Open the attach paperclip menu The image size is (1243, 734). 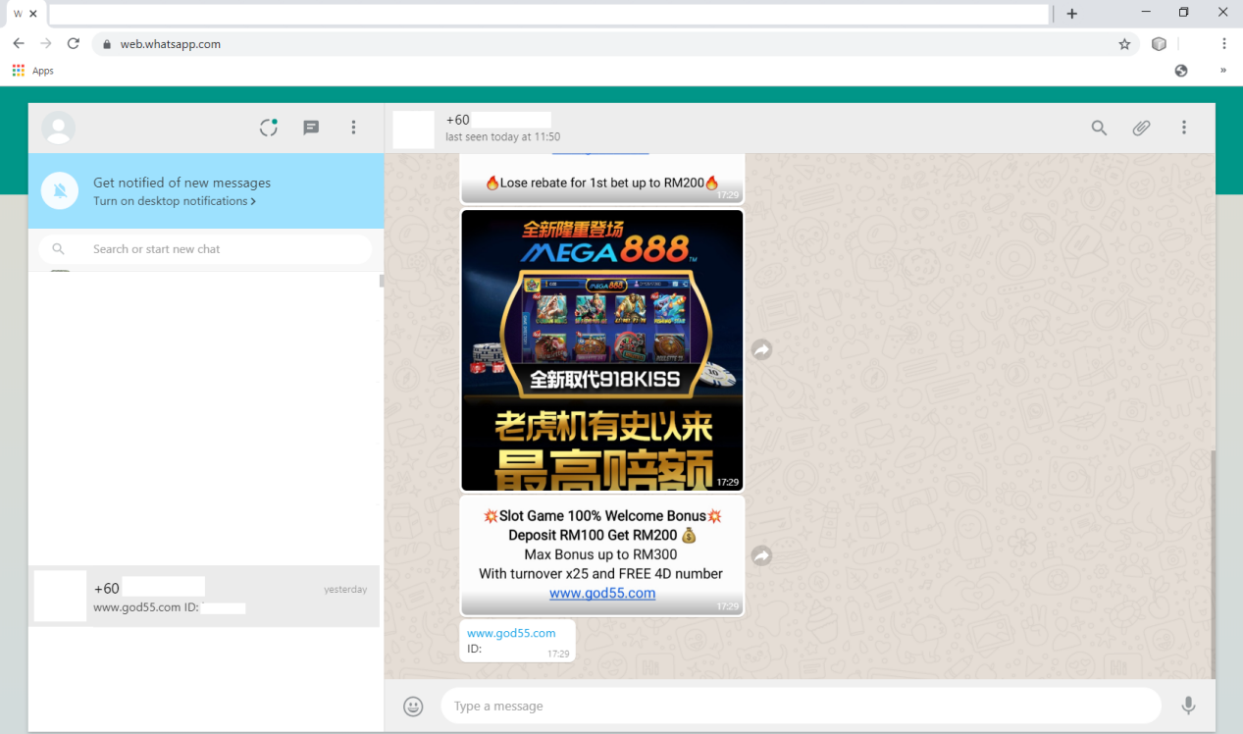point(1141,128)
